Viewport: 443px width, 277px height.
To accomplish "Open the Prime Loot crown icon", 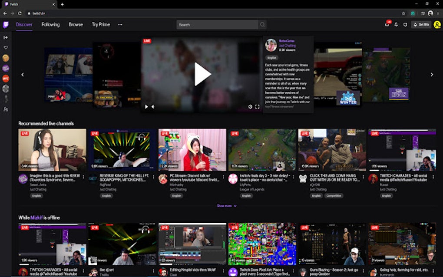I will click(x=405, y=25).
